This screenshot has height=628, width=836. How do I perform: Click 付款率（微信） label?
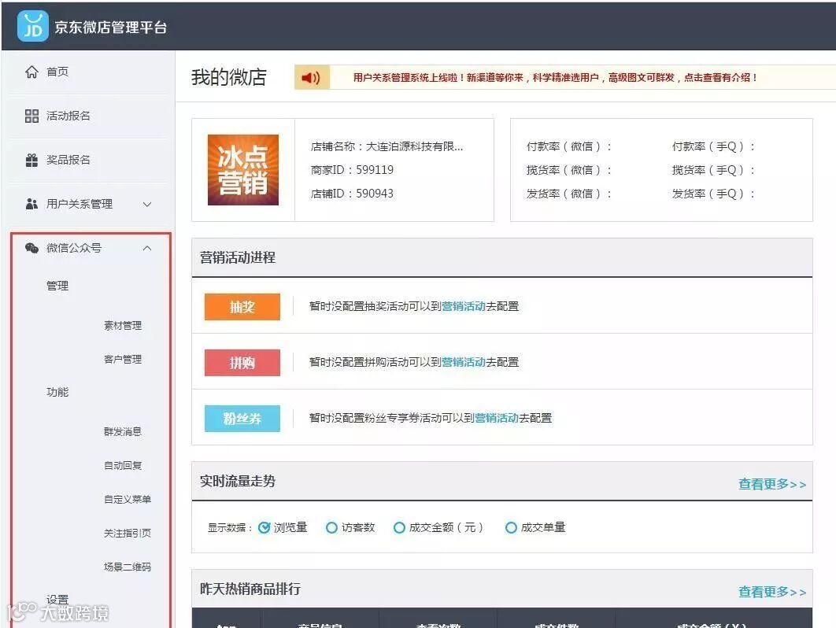[x=569, y=146]
